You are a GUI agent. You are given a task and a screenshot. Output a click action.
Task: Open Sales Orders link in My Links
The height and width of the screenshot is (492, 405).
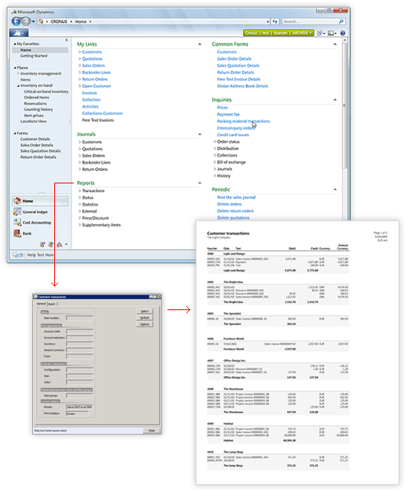point(94,65)
